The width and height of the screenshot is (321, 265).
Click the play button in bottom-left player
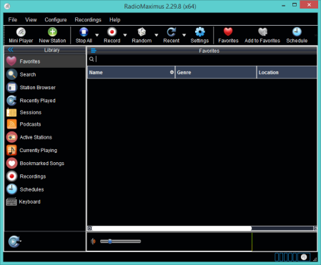coord(14,241)
